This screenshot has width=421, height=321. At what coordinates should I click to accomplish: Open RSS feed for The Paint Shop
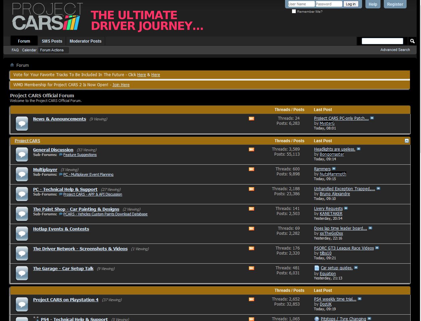click(x=252, y=209)
